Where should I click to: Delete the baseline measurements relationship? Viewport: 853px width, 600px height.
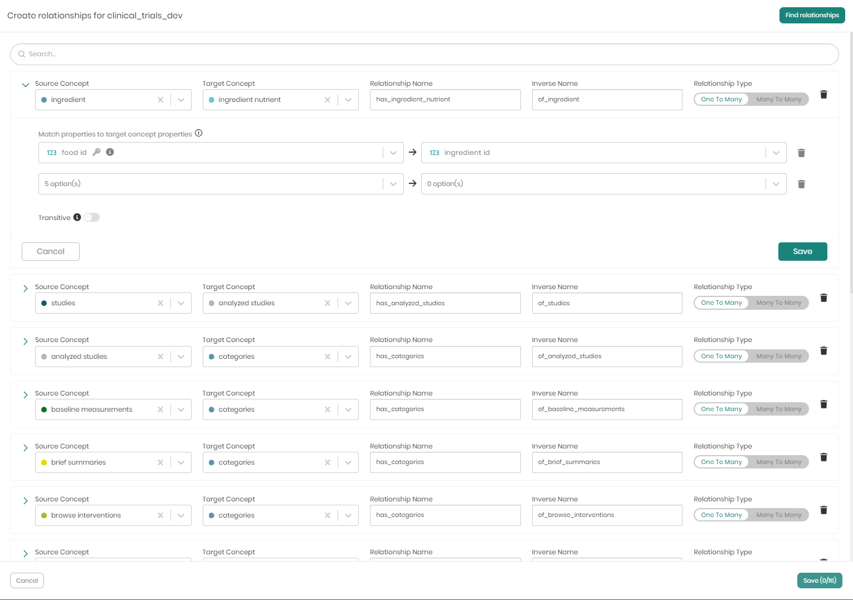coord(823,404)
